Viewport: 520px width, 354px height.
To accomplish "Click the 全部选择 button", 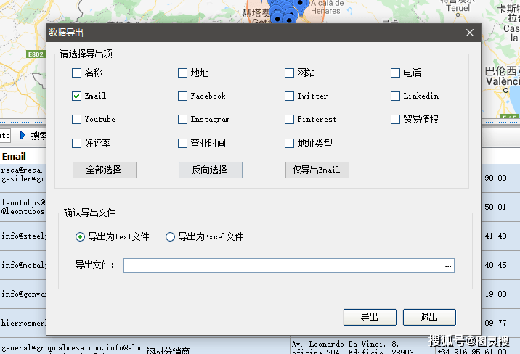I will coord(104,170).
